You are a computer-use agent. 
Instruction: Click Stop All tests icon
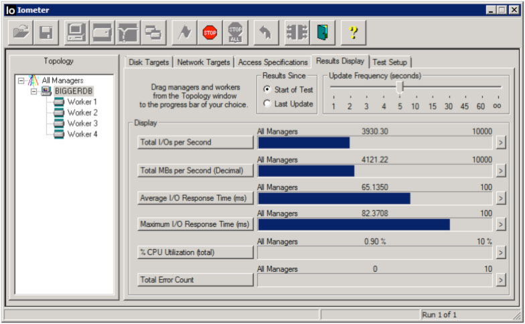[235, 32]
